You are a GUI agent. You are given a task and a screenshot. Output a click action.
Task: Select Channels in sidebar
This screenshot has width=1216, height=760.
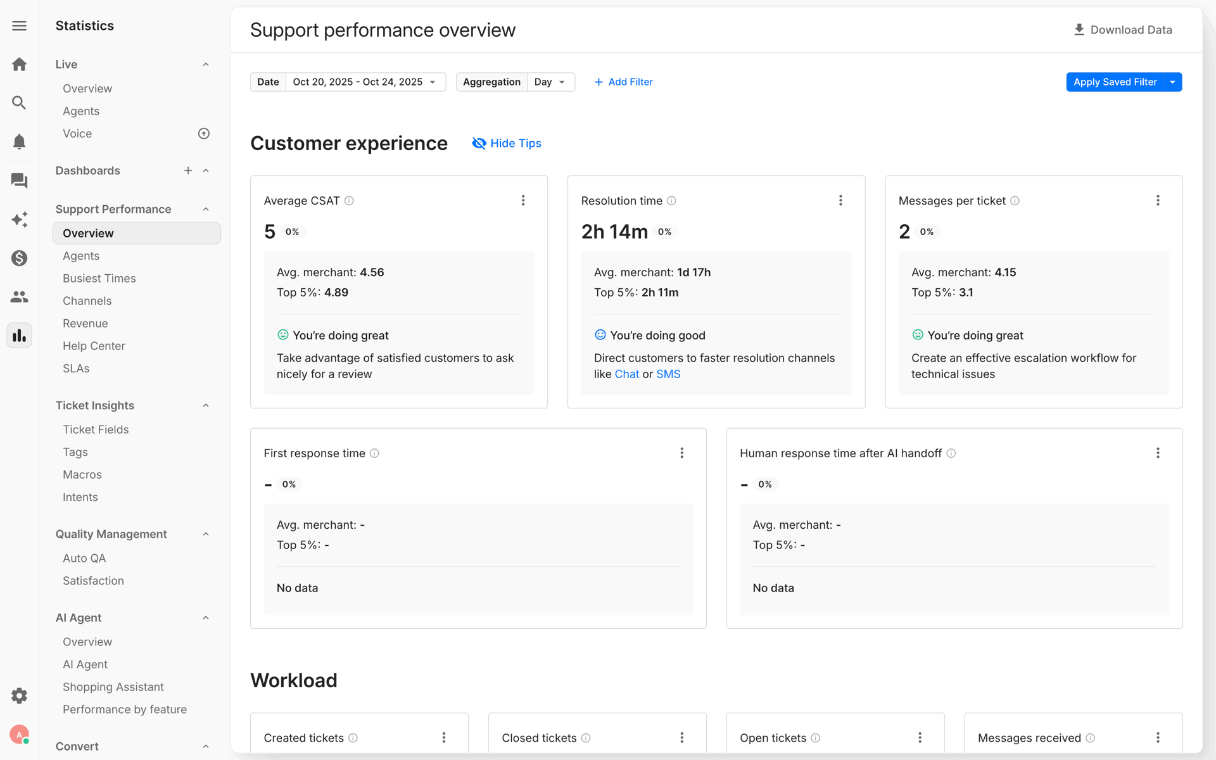click(87, 301)
